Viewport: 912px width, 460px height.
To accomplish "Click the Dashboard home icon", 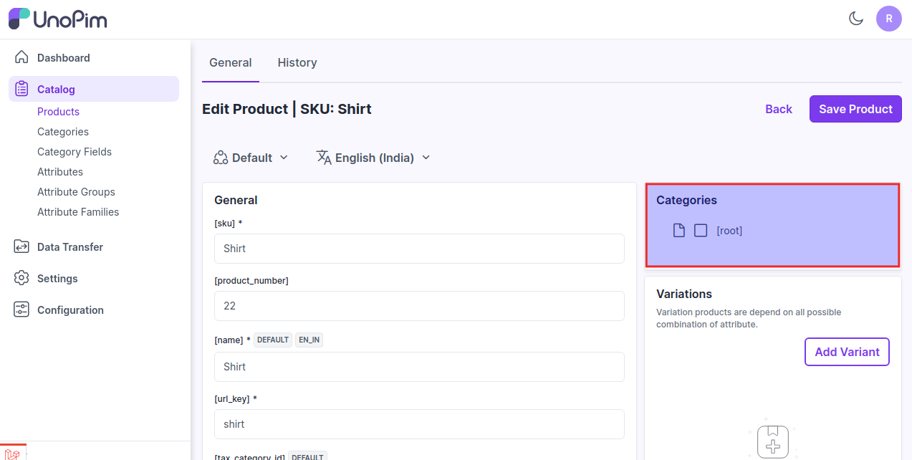I will point(21,57).
